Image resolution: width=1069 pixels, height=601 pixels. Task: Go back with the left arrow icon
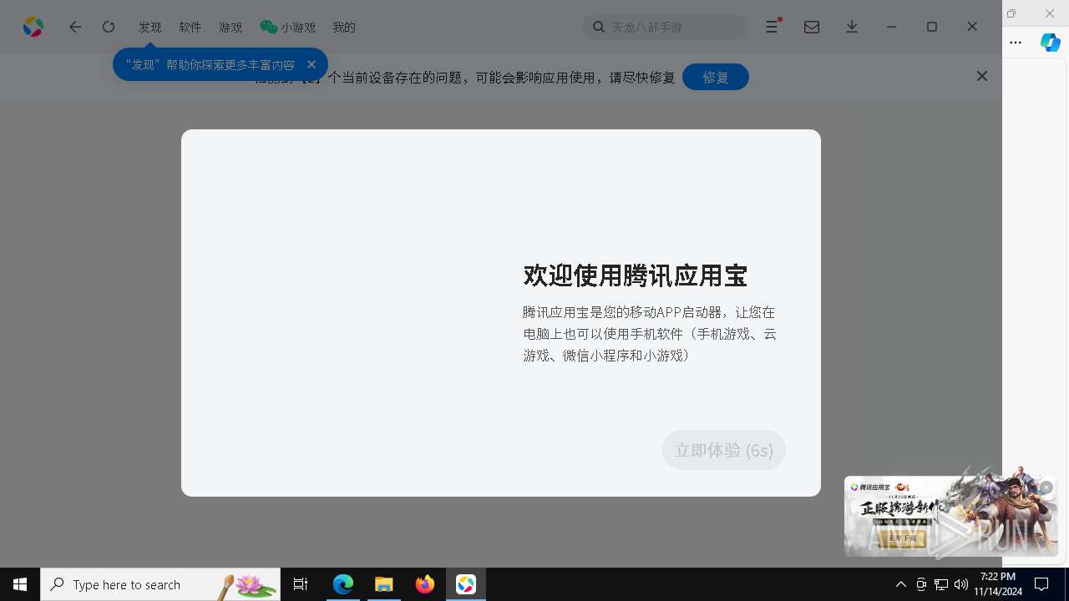click(75, 27)
